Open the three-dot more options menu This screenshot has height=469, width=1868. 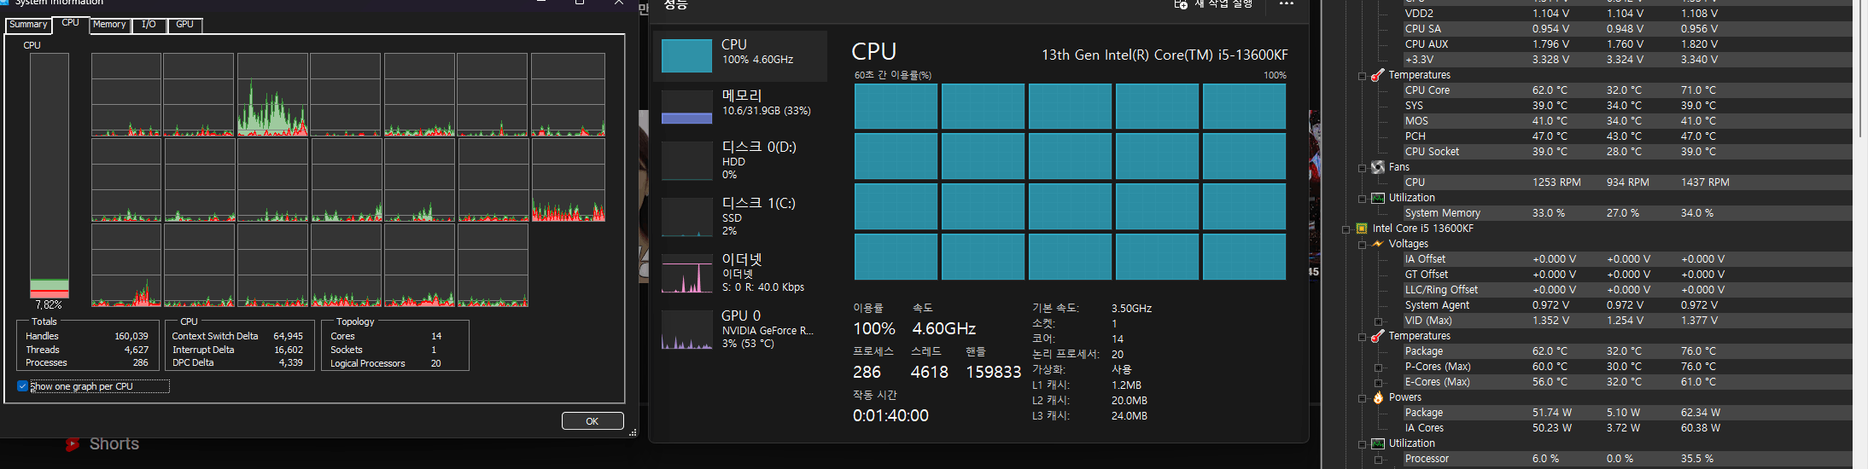(x=1287, y=4)
